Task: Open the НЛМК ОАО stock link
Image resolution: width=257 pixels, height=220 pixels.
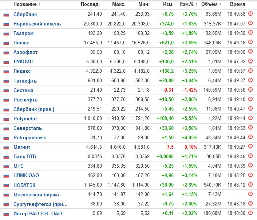Action: (x=26, y=176)
